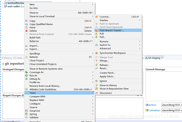Screen dimensions: 182x122
Task: Switch to the History tab
Action: coord(7,58)
